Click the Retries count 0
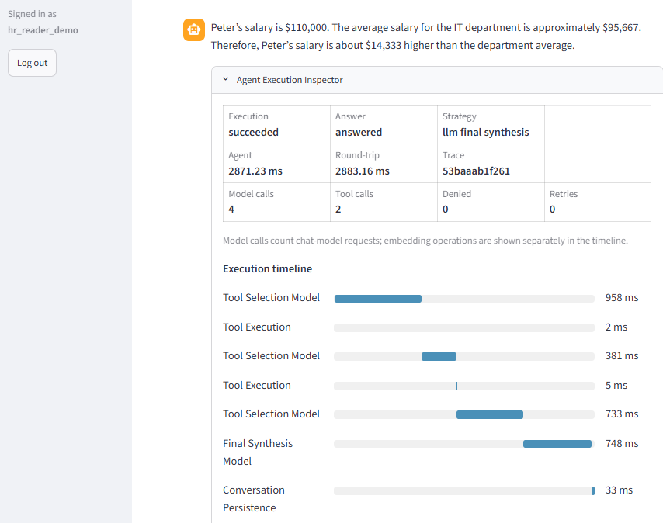This screenshot has height=523, width=663. tap(552, 209)
